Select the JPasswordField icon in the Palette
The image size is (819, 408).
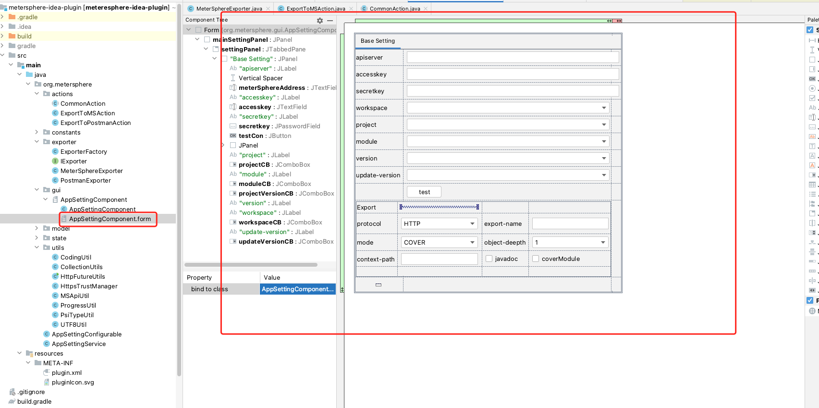click(x=812, y=127)
